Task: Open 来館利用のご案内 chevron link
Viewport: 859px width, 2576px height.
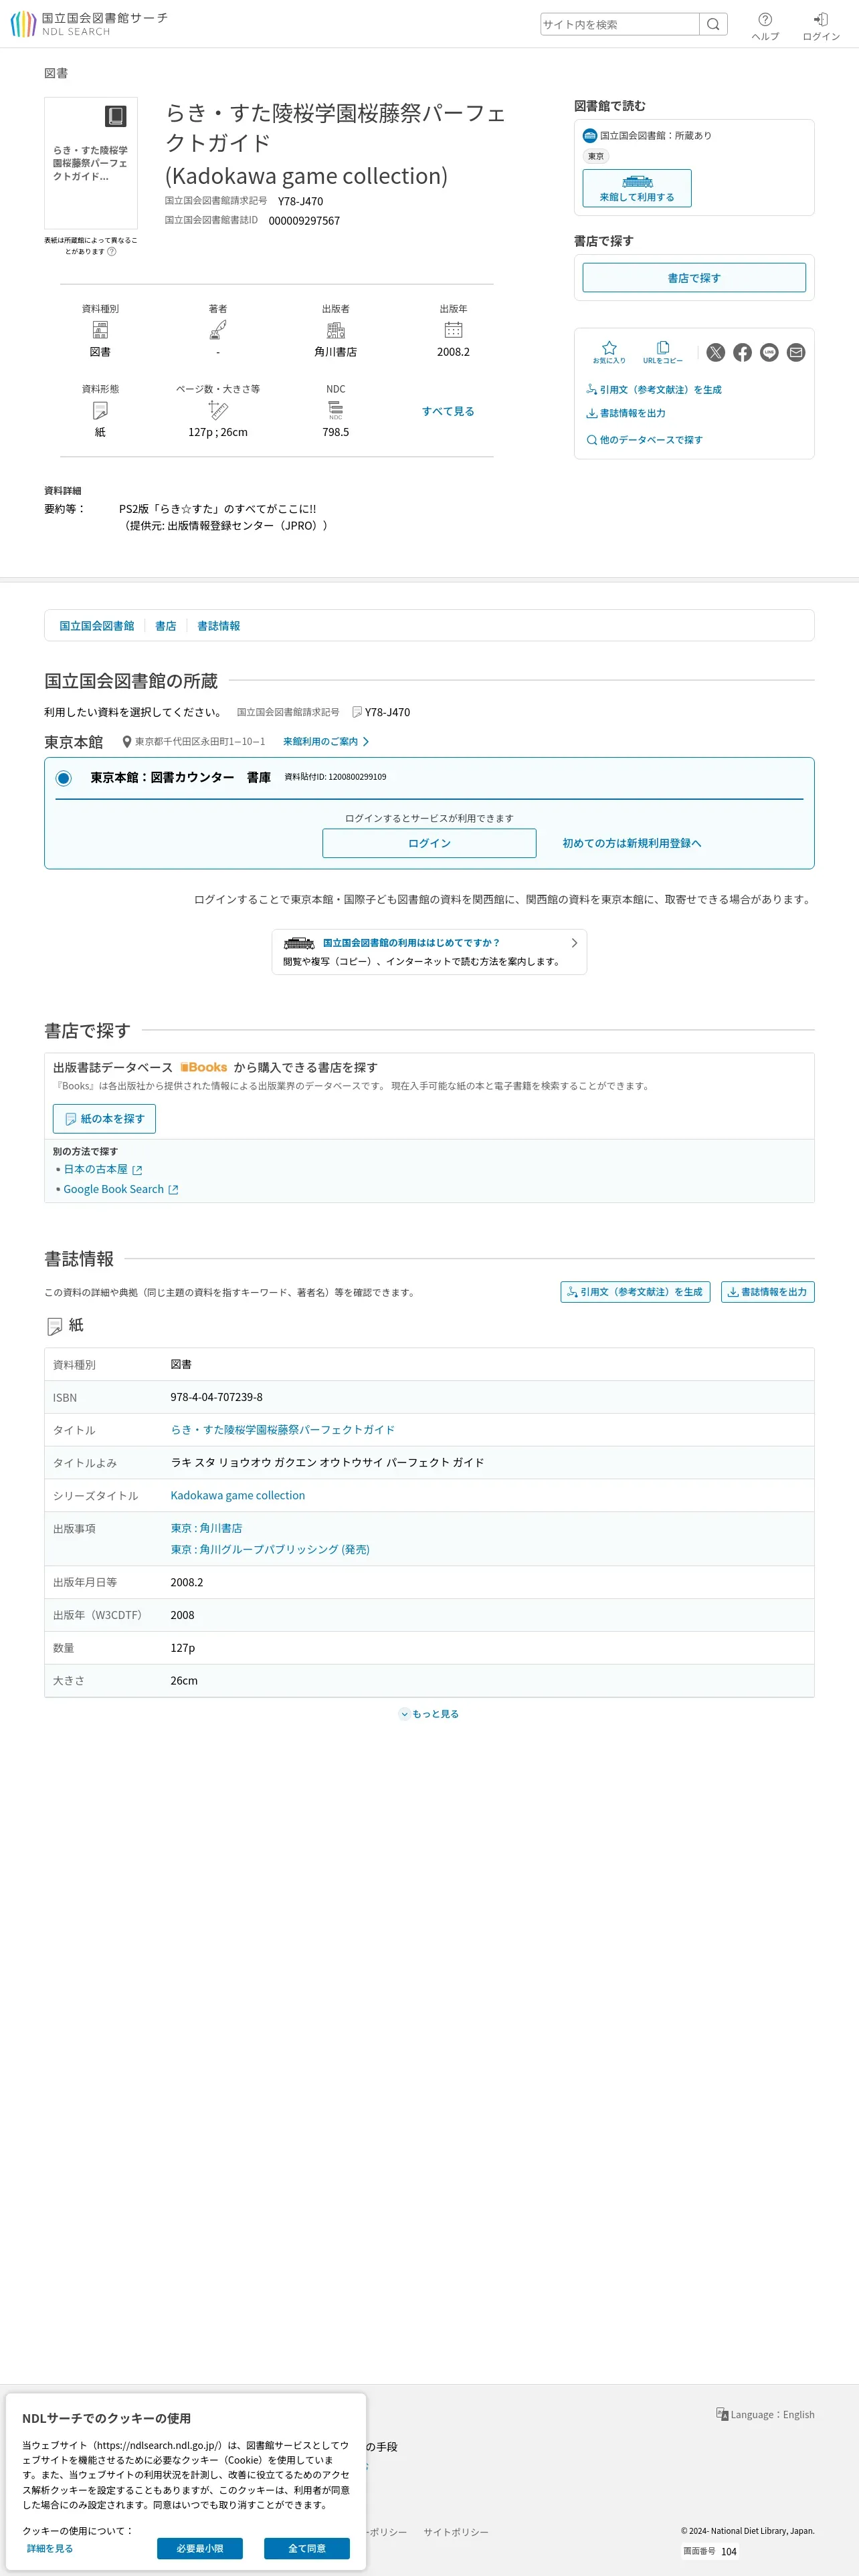Action: pyautogui.click(x=326, y=742)
